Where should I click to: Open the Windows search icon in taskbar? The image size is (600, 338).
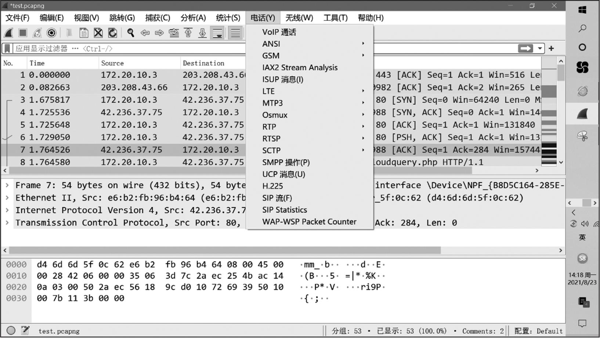pyautogui.click(x=582, y=29)
